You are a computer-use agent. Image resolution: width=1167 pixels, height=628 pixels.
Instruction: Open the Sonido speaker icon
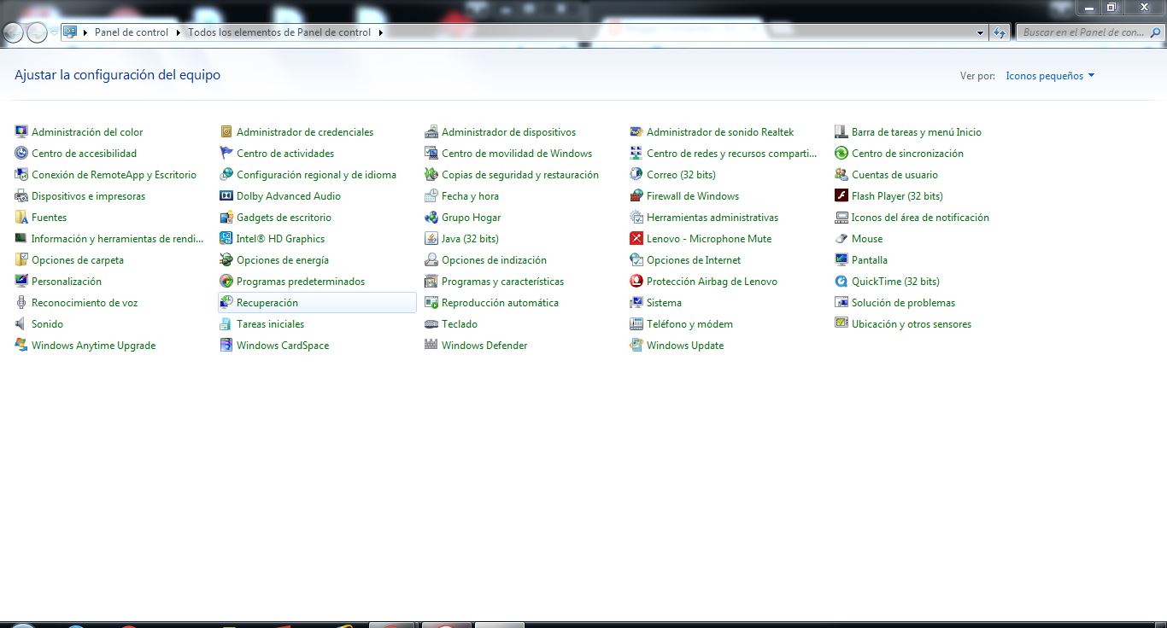[21, 323]
